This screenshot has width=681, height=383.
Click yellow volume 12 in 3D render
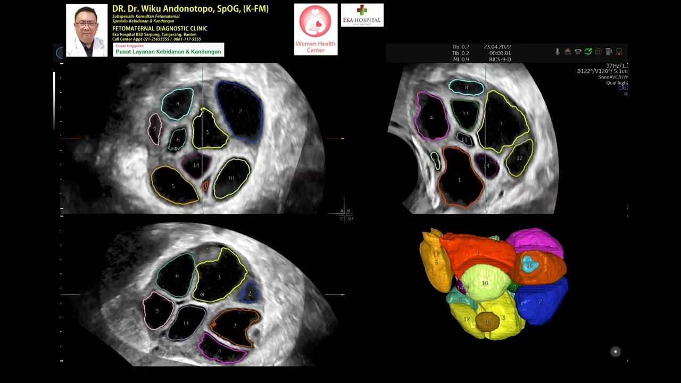pos(467,319)
